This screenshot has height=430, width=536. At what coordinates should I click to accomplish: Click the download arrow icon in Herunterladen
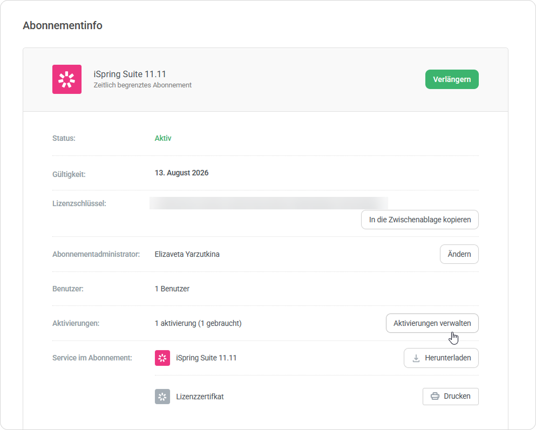point(416,358)
